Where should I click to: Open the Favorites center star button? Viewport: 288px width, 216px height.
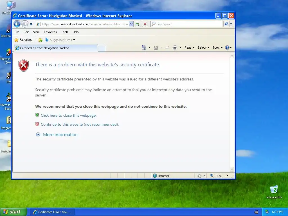(23, 40)
